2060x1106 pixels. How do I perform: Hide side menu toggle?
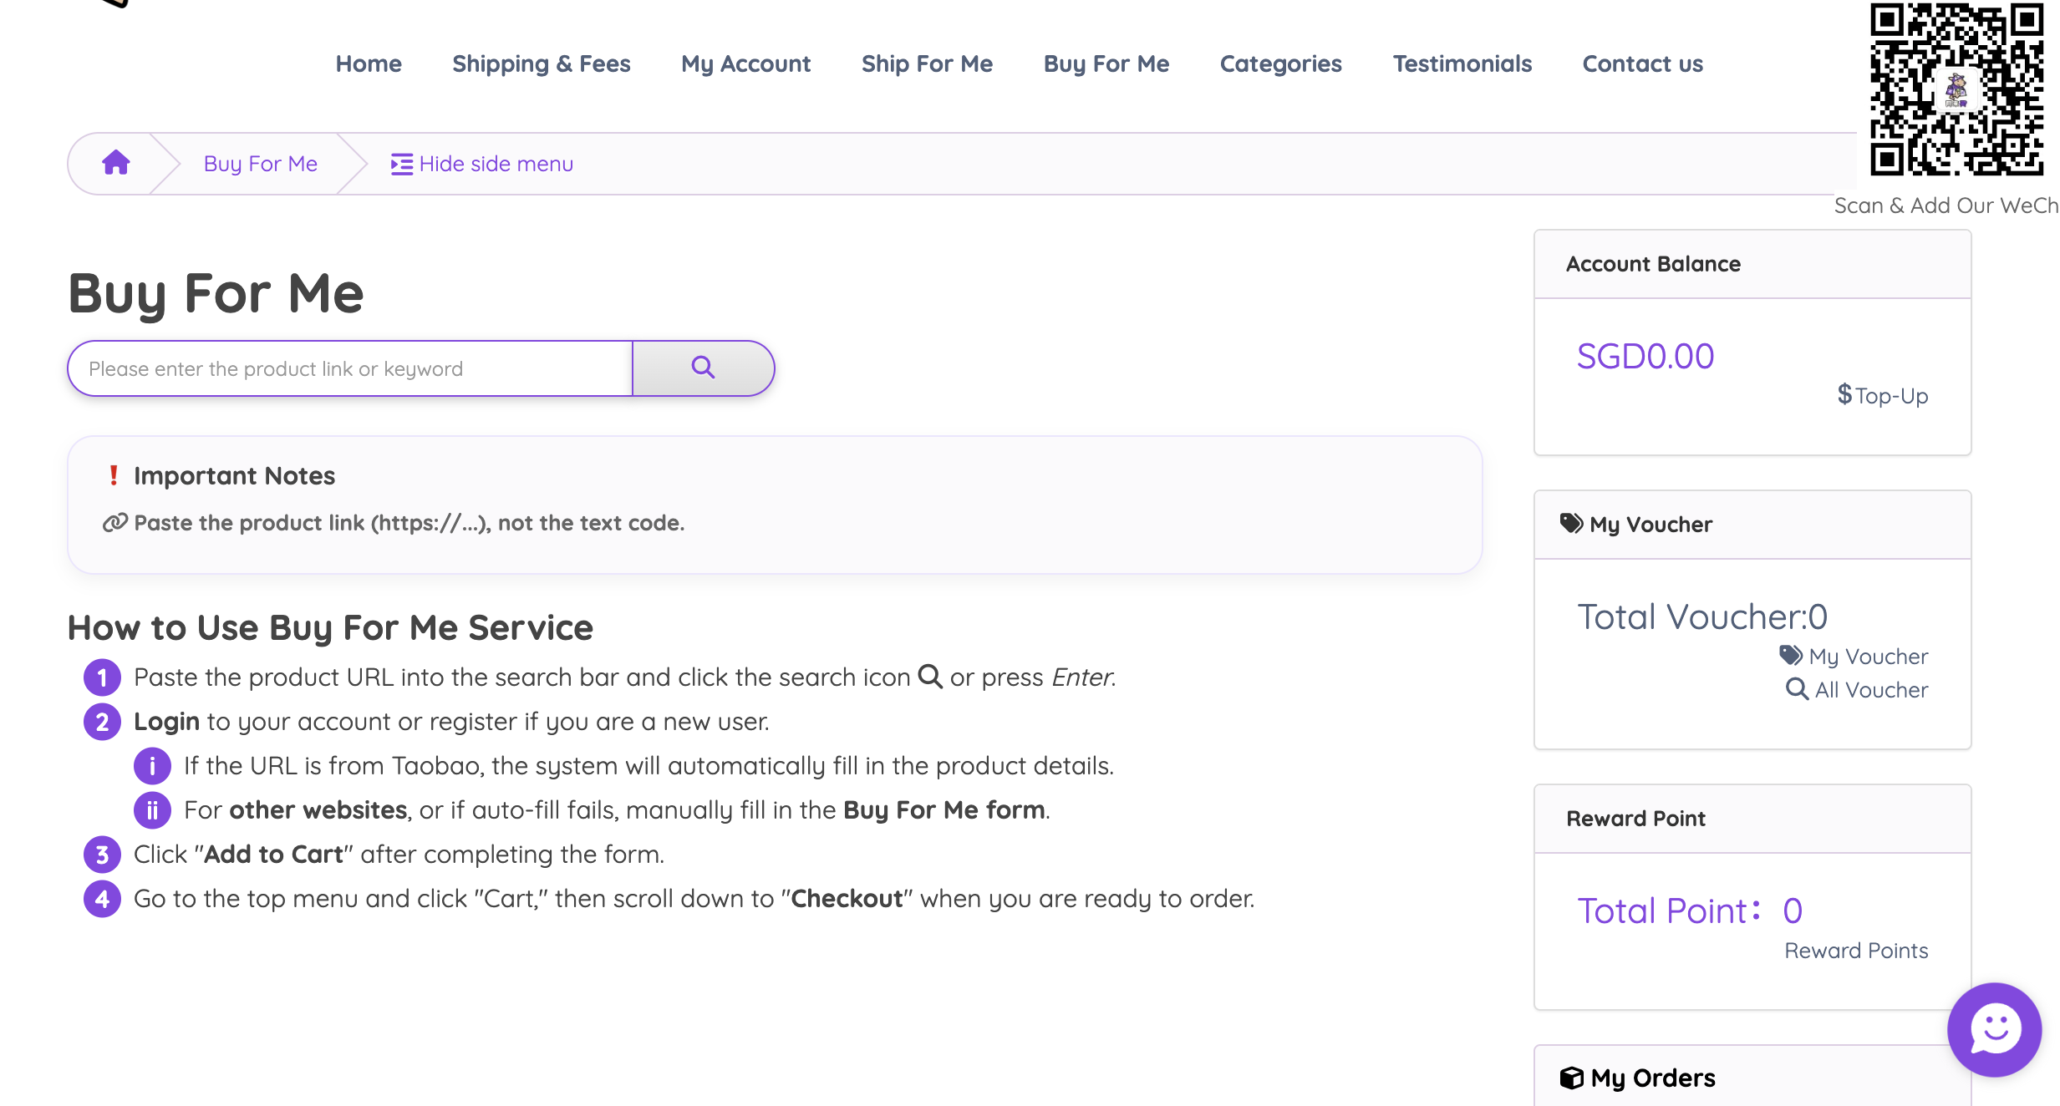(x=482, y=164)
